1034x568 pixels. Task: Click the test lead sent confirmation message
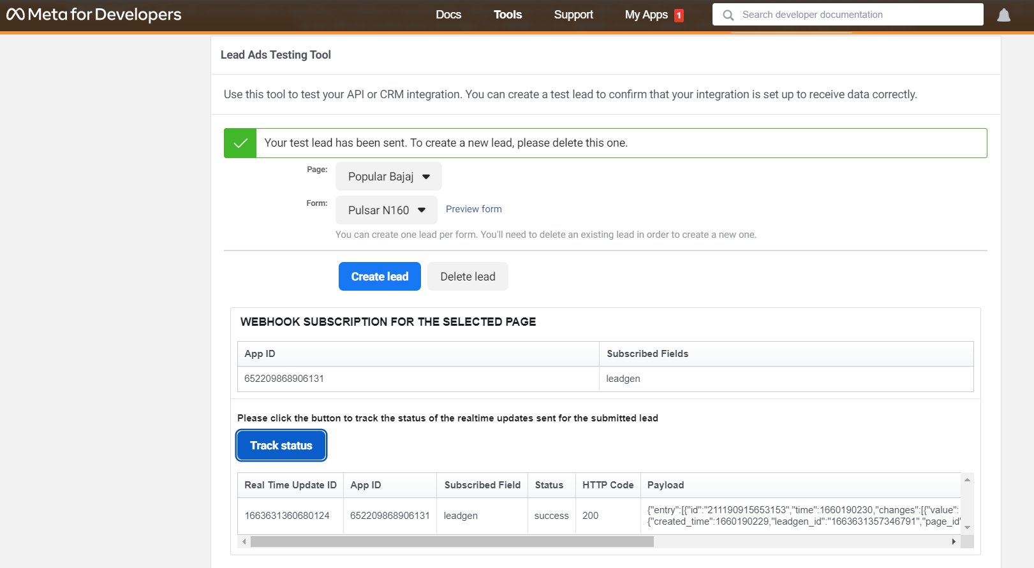446,143
